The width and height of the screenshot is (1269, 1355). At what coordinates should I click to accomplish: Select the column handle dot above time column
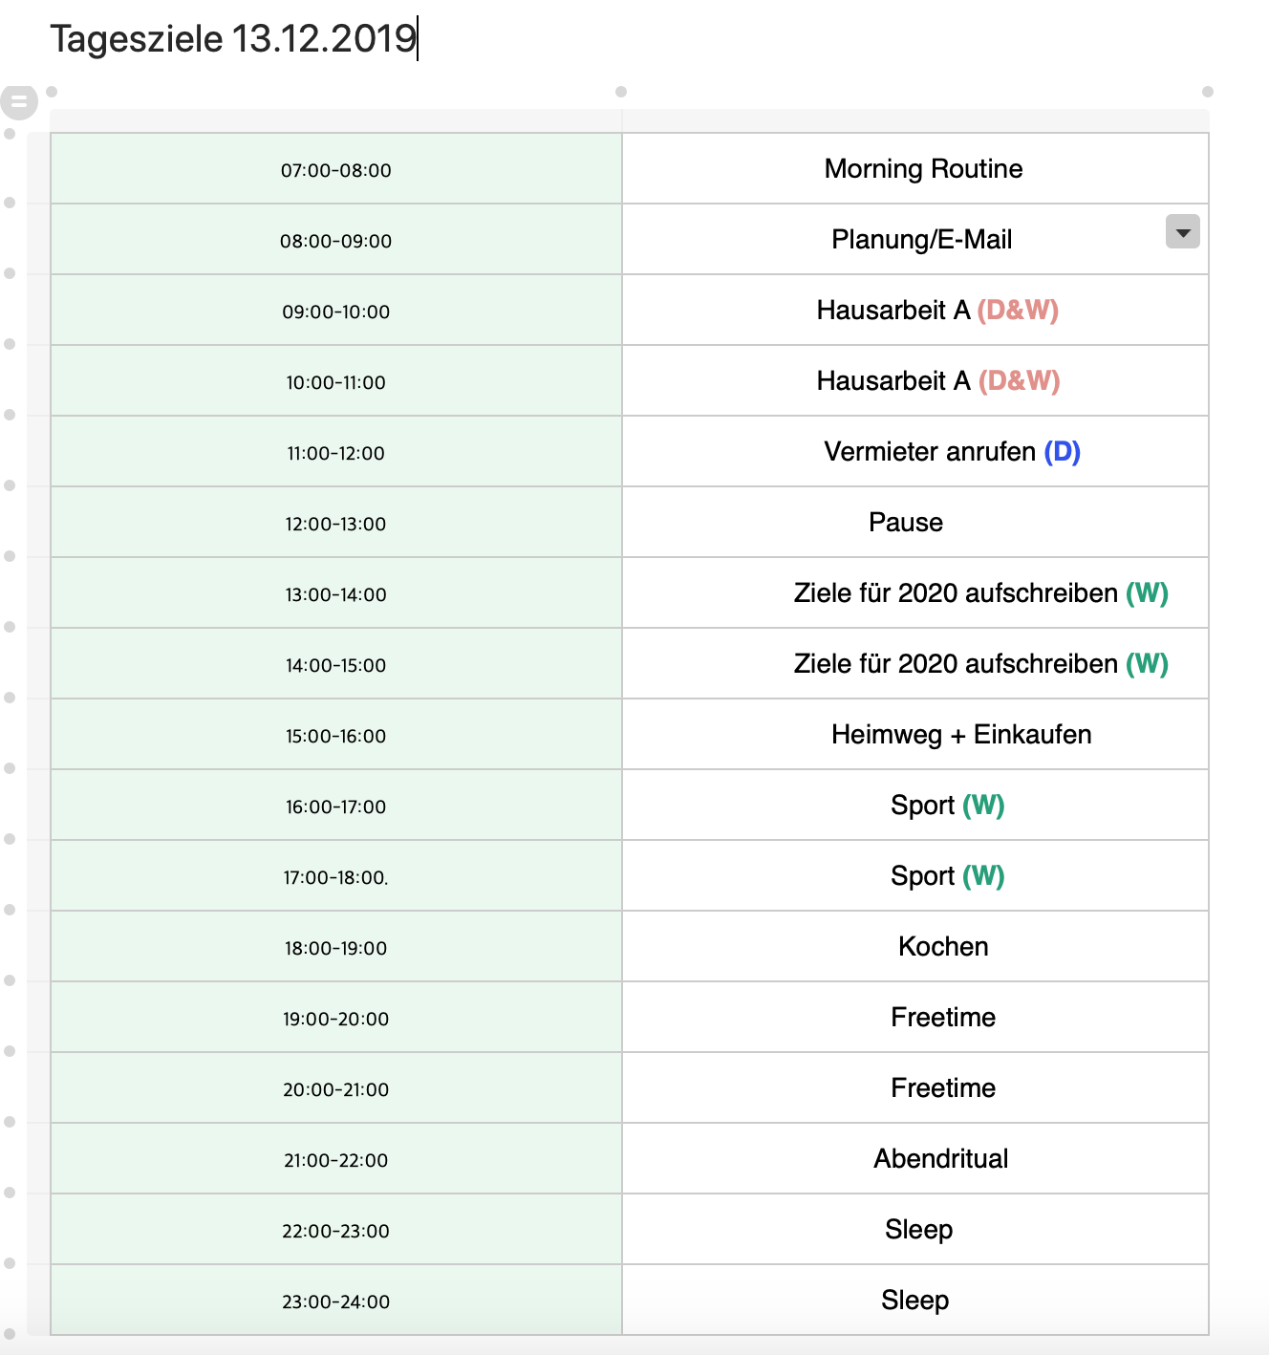click(52, 92)
